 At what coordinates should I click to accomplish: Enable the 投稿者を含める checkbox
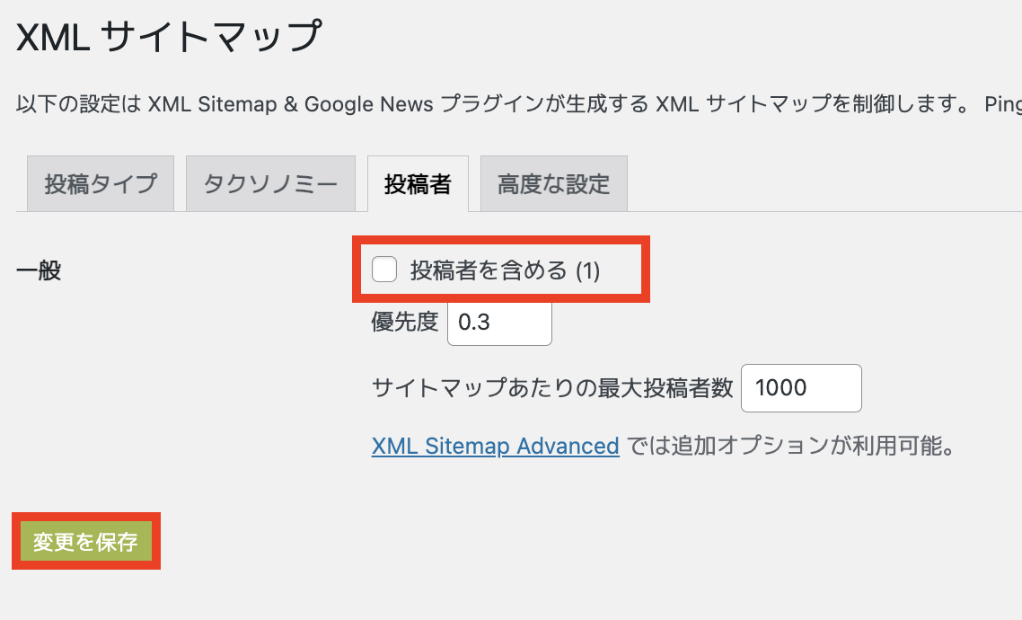[x=383, y=270]
